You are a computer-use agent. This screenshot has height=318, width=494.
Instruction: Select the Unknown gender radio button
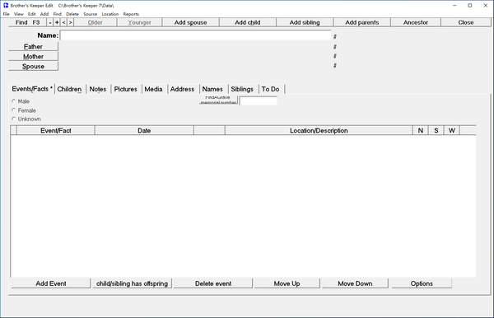13,119
